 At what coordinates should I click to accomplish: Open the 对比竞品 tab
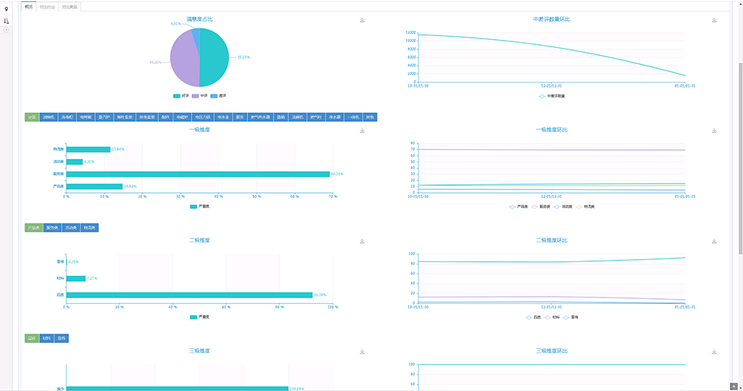click(70, 7)
